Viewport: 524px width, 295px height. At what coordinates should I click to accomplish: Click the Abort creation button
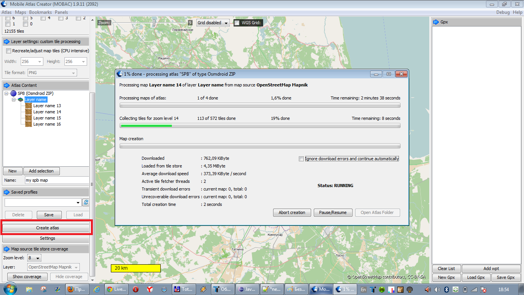[292, 212]
